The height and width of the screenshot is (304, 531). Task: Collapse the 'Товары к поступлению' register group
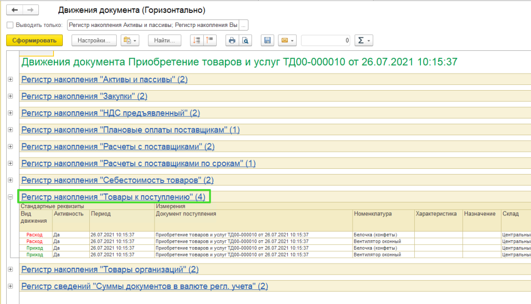pyautogui.click(x=10, y=197)
